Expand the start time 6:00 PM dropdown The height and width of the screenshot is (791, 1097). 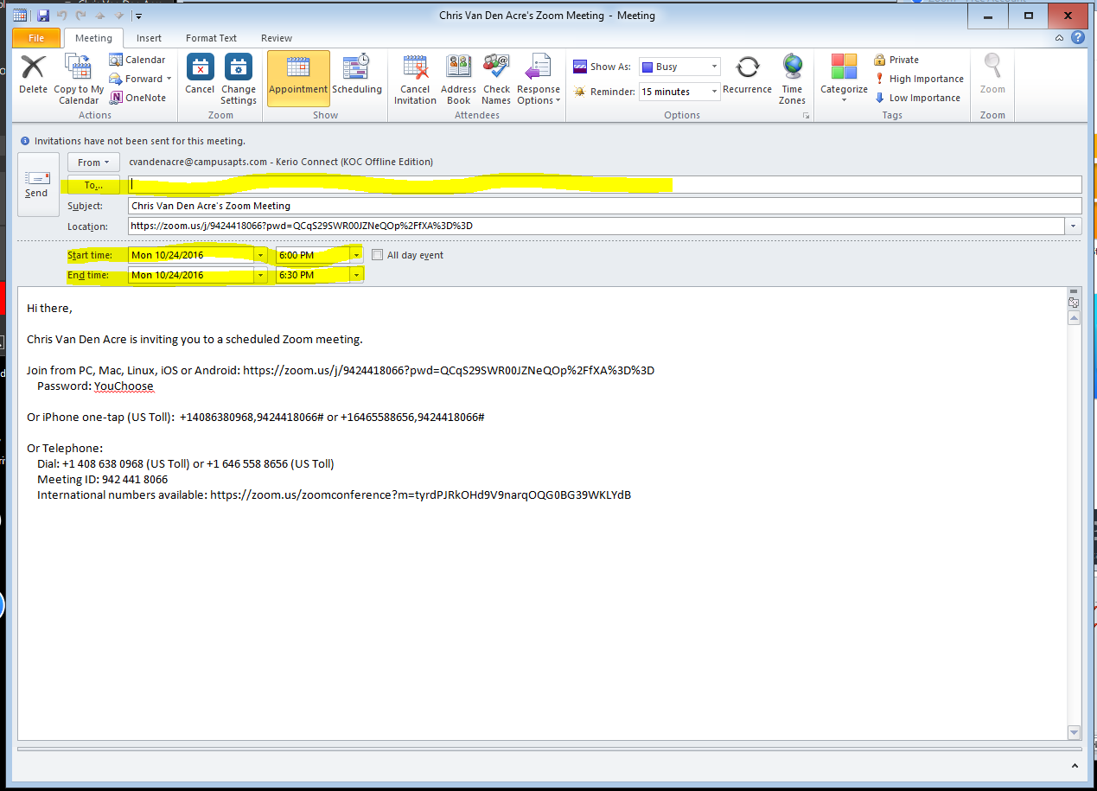coord(356,255)
